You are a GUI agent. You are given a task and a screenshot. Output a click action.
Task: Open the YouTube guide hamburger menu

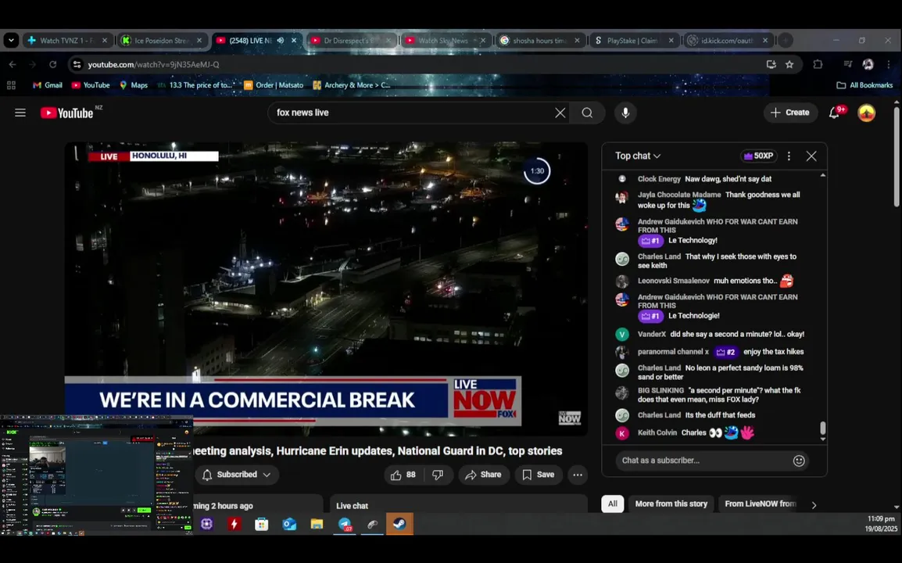pos(20,113)
